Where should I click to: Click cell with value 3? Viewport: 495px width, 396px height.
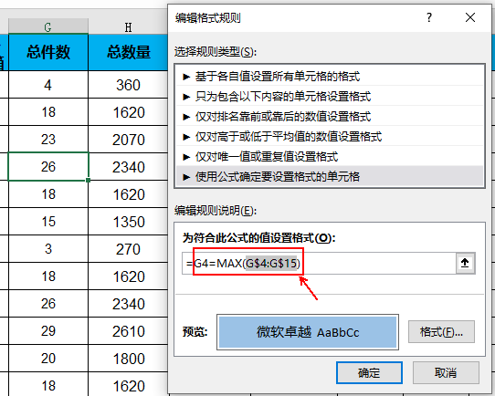pos(48,249)
